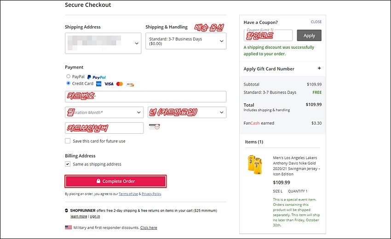The image size is (391, 239).
Task: Open the Expiration Month dropdown
Action: point(104,113)
